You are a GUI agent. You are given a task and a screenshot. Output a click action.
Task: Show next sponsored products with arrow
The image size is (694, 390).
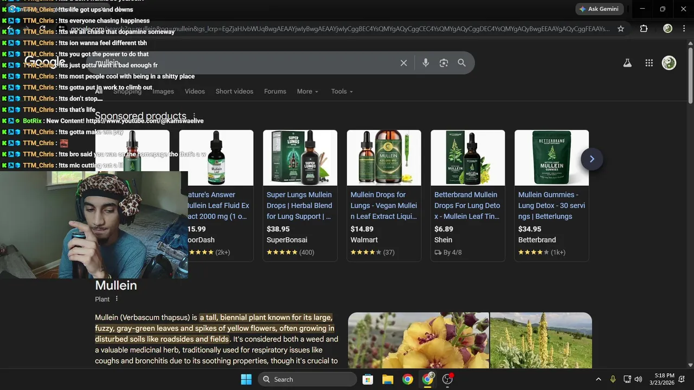592,159
